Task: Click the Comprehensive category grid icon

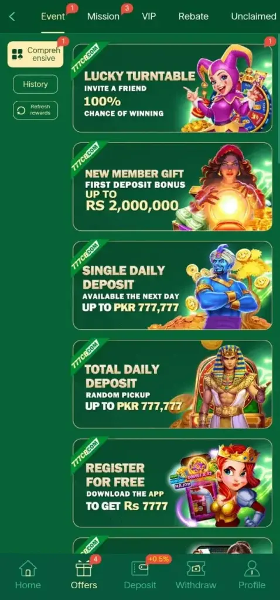Action: [17, 54]
